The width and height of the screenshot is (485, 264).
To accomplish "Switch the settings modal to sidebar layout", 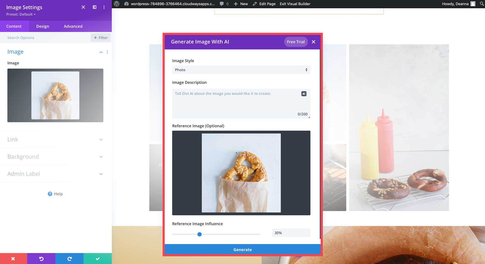I will (94, 7).
